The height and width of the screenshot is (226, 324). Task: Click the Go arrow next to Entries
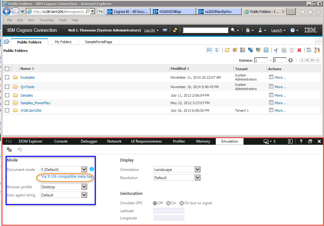point(291,60)
